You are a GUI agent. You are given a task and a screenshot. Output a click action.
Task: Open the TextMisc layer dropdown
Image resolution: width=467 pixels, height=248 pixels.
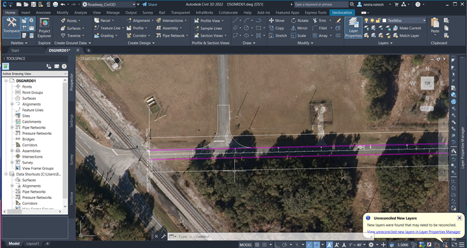tap(404, 20)
